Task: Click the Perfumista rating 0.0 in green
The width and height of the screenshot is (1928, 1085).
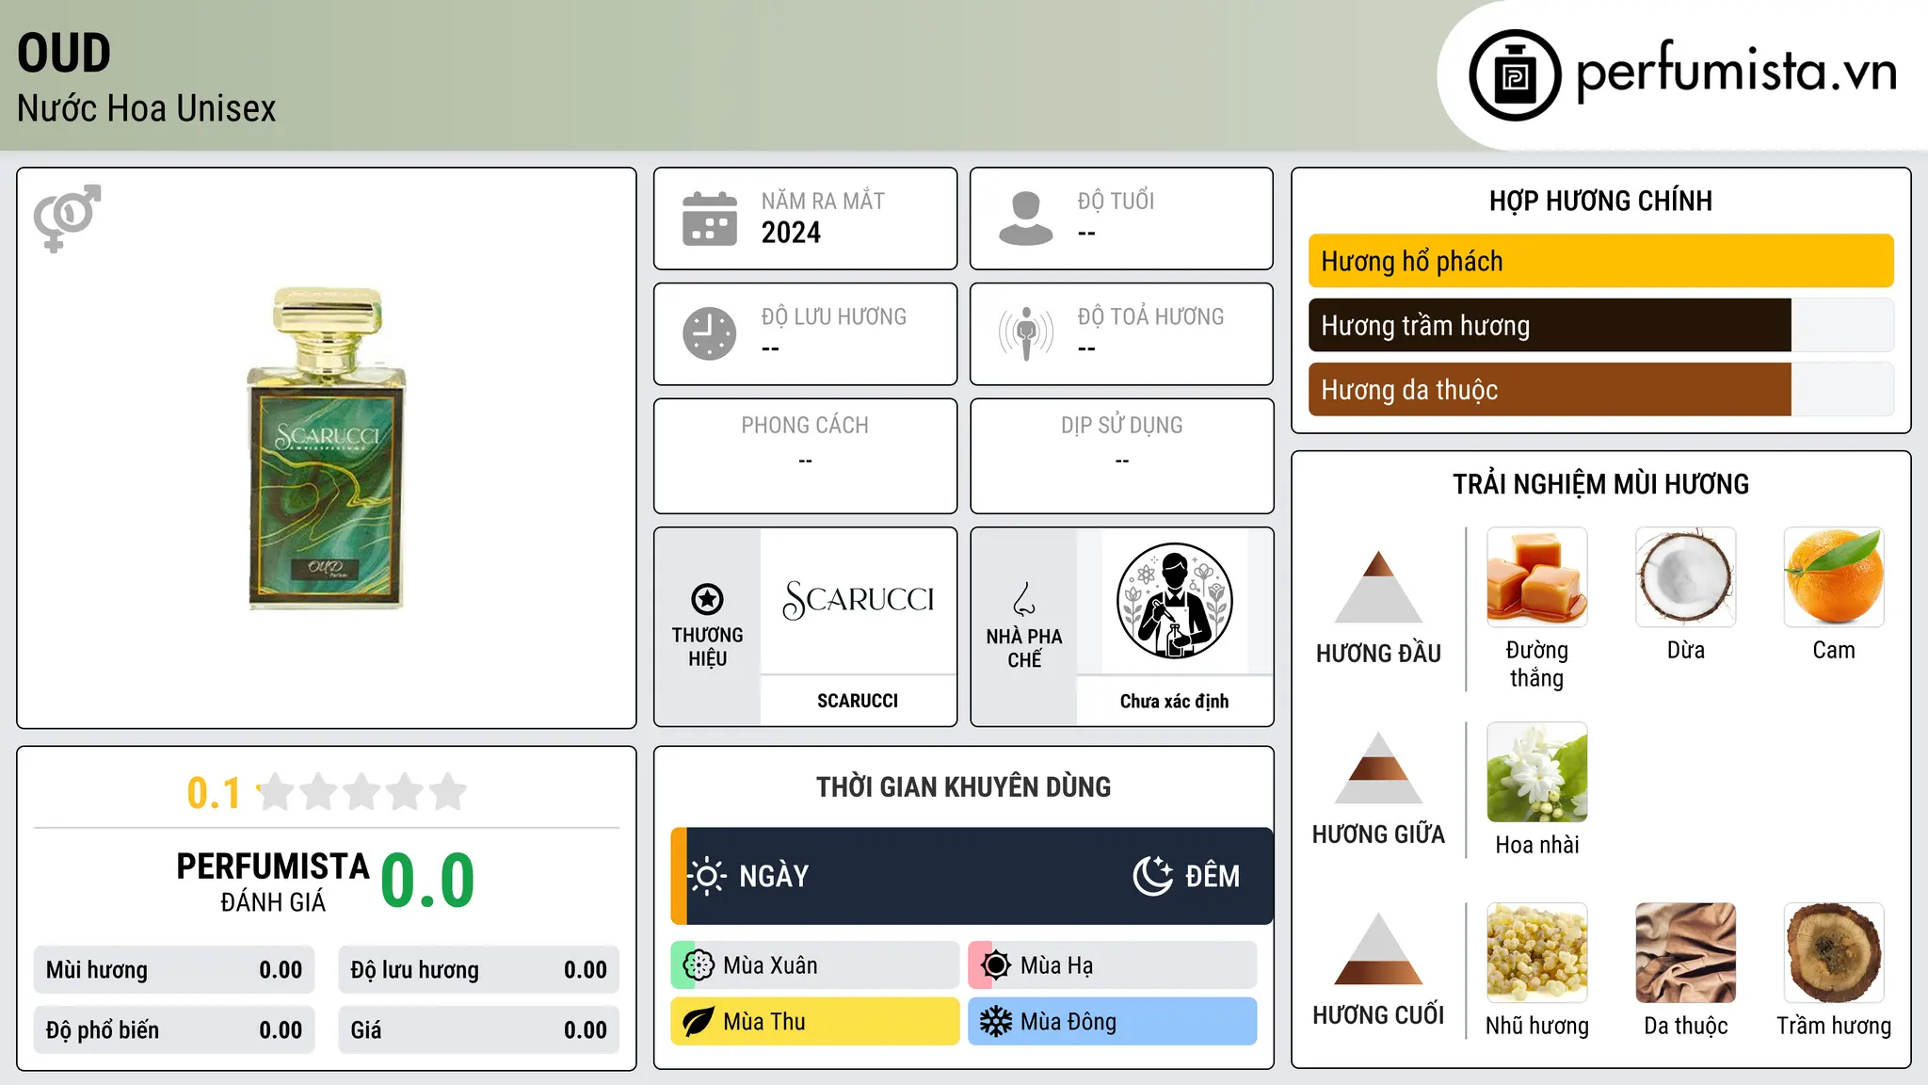Action: pos(427,881)
